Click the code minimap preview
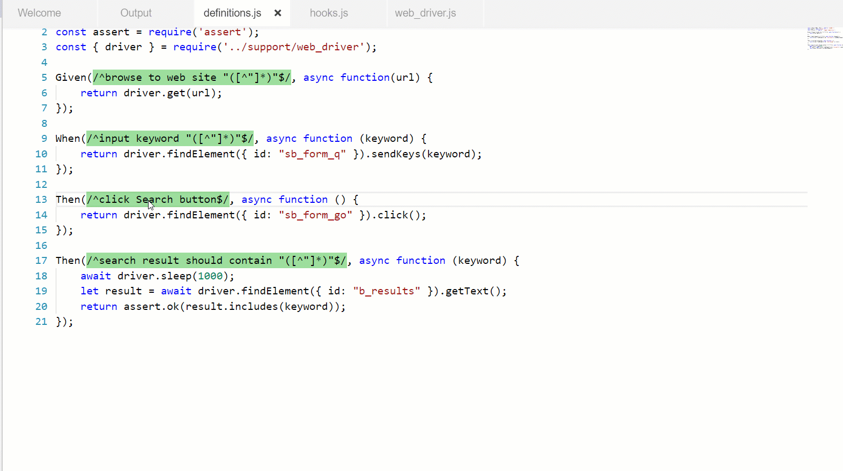This screenshot has width=843, height=471. (x=824, y=39)
